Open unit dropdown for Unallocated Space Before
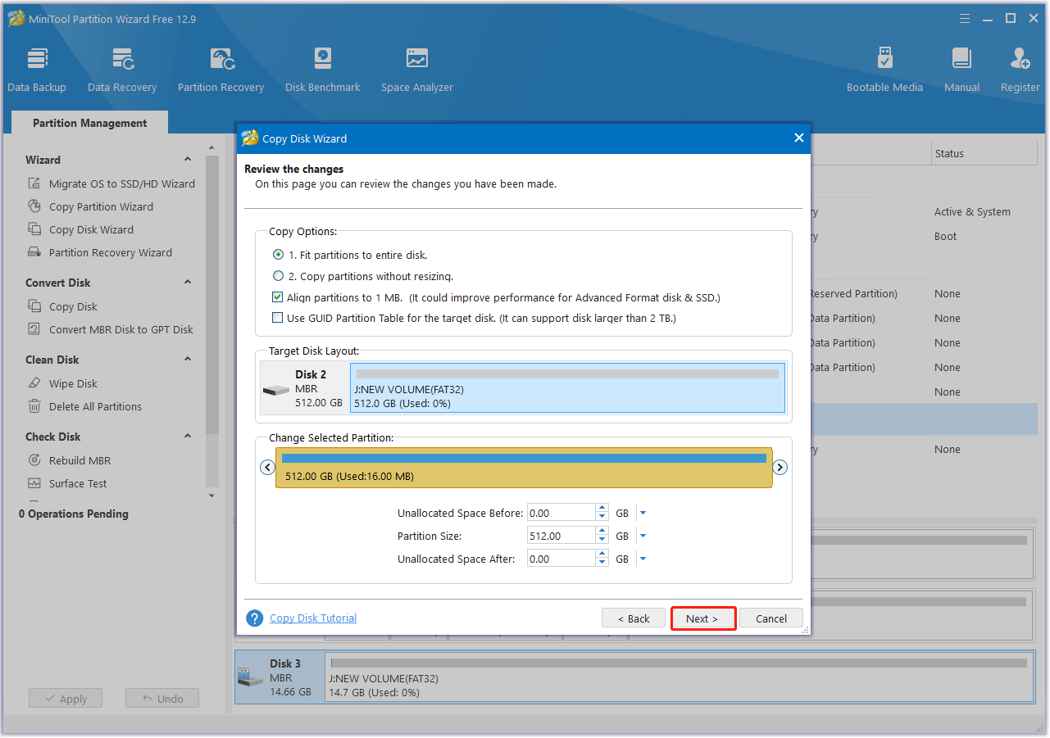 click(x=643, y=513)
